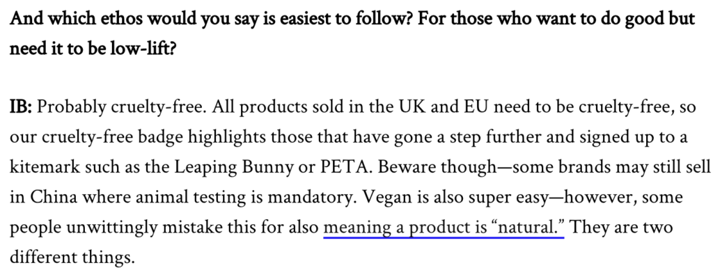Click the phrase 'They are two'

pos(620,228)
